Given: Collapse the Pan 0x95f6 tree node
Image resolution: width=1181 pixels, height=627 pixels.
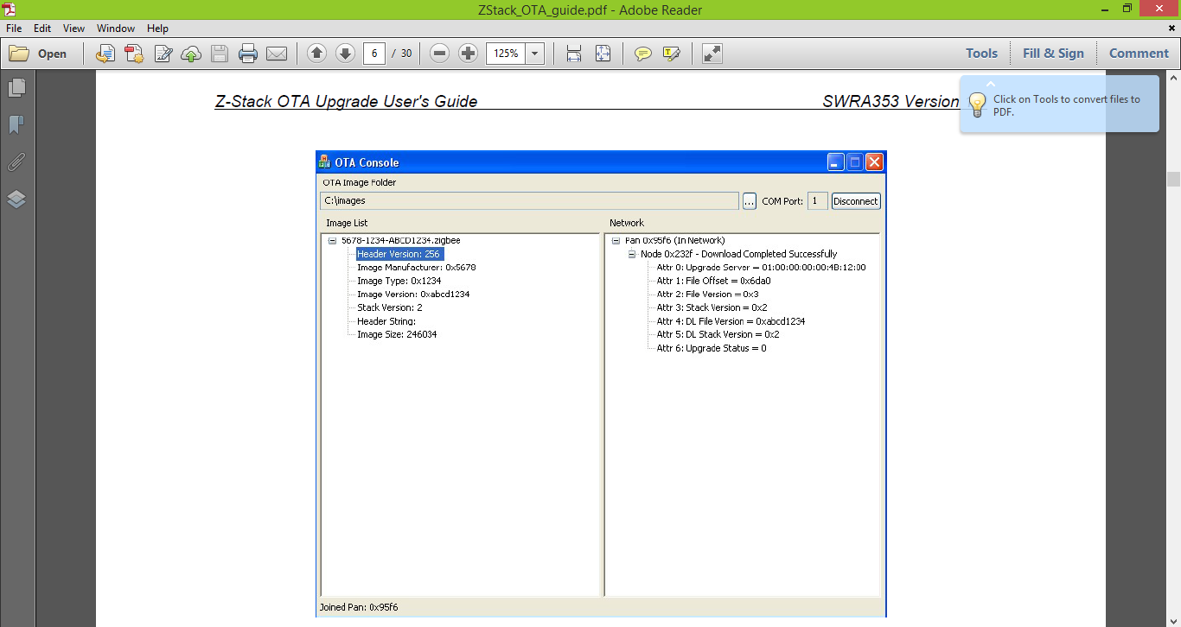Looking at the screenshot, I should (x=616, y=241).
